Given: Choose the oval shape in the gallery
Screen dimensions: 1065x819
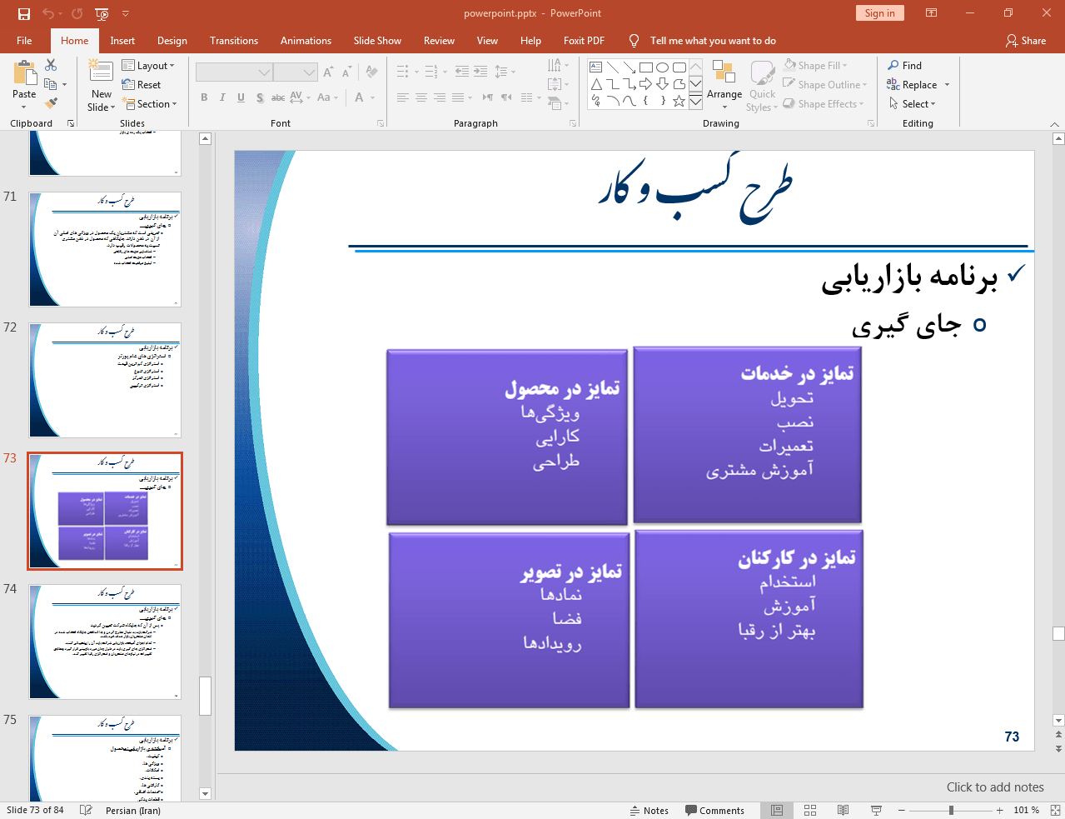Looking at the screenshot, I should point(663,67).
